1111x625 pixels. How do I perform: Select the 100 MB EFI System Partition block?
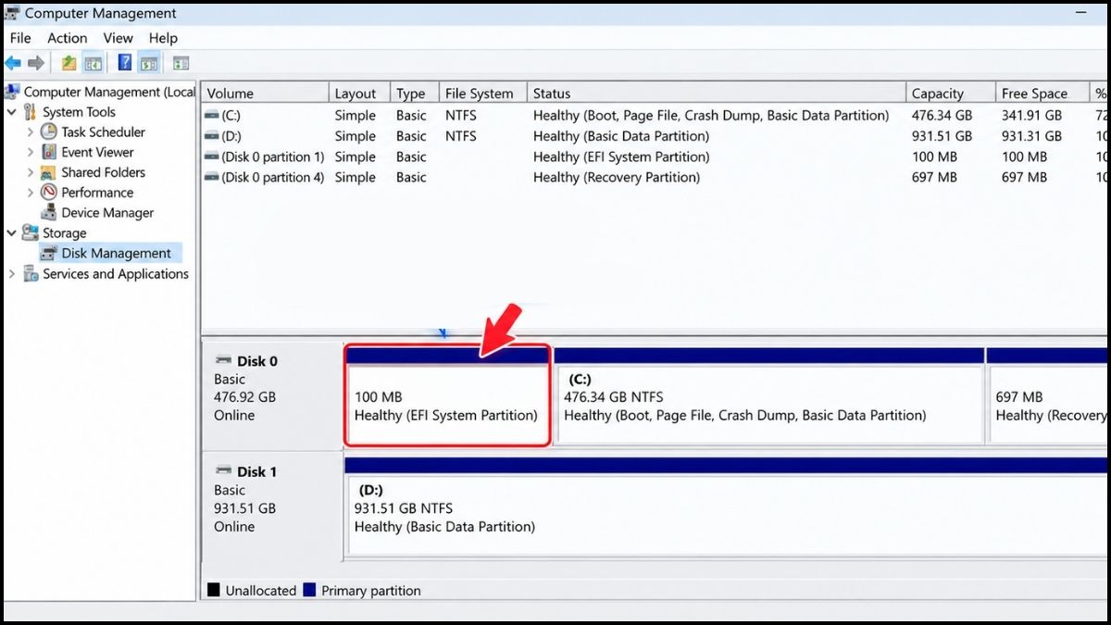[x=447, y=395]
